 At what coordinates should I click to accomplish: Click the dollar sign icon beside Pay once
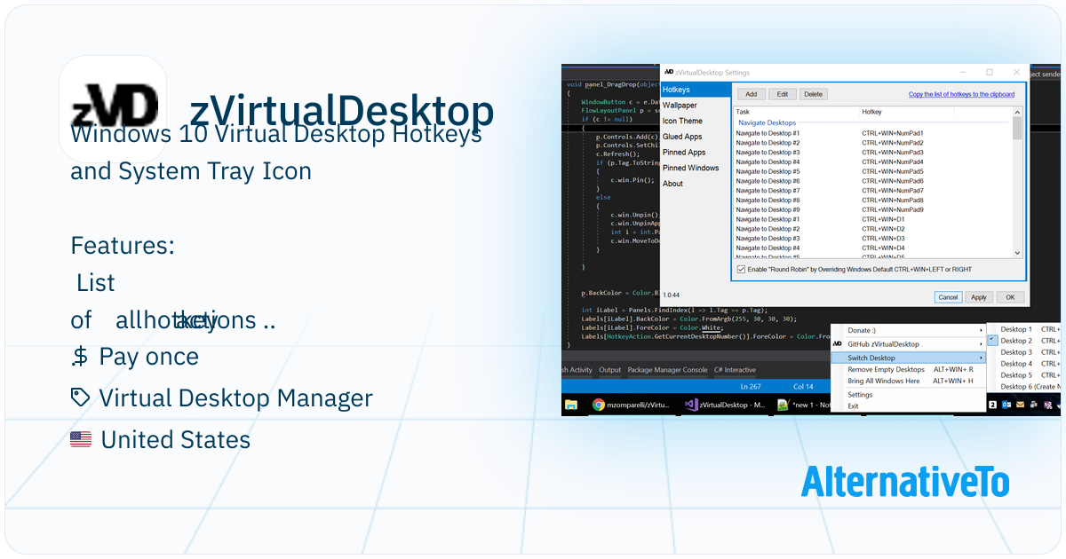pyautogui.click(x=80, y=357)
